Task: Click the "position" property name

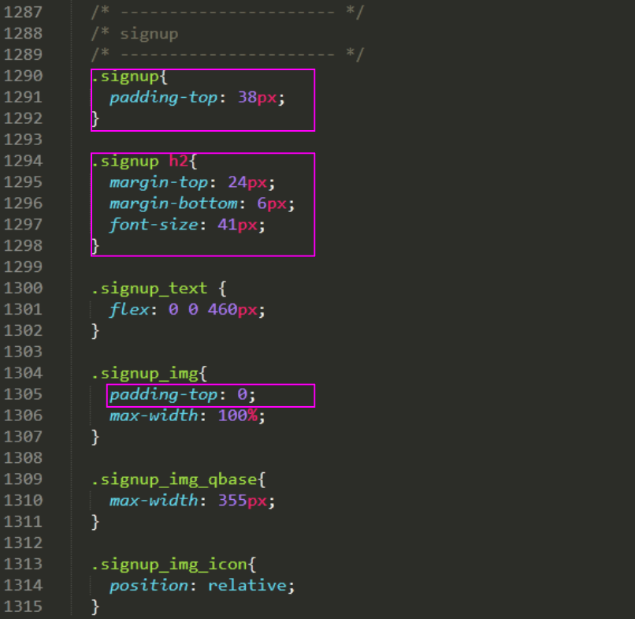Action: coord(149,586)
